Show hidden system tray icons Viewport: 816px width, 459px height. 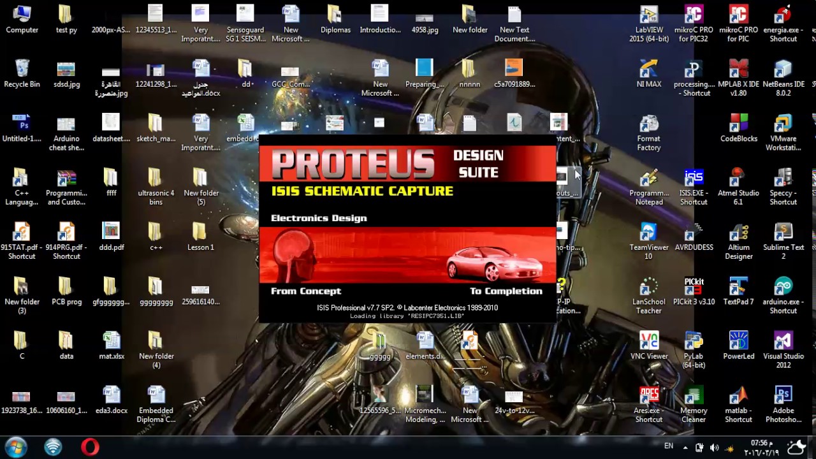tap(685, 448)
